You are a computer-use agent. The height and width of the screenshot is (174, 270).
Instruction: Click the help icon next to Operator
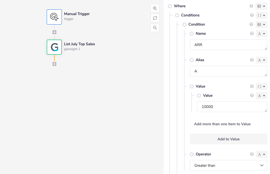251,154
